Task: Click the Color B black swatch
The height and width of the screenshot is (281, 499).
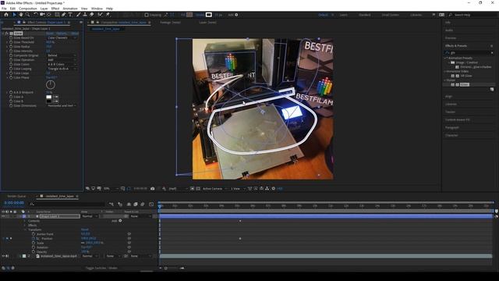Action: (x=48, y=101)
